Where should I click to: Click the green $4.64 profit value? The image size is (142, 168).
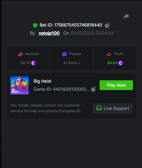[112, 63]
